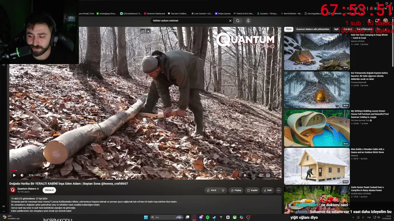The width and height of the screenshot is (394, 221).
Task: Change the TUR input language indicator
Action: pos(369,217)
